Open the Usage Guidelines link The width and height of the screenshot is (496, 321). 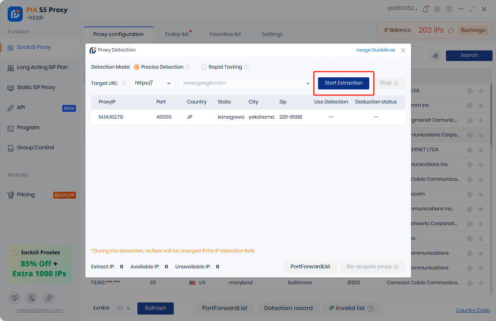tap(375, 50)
